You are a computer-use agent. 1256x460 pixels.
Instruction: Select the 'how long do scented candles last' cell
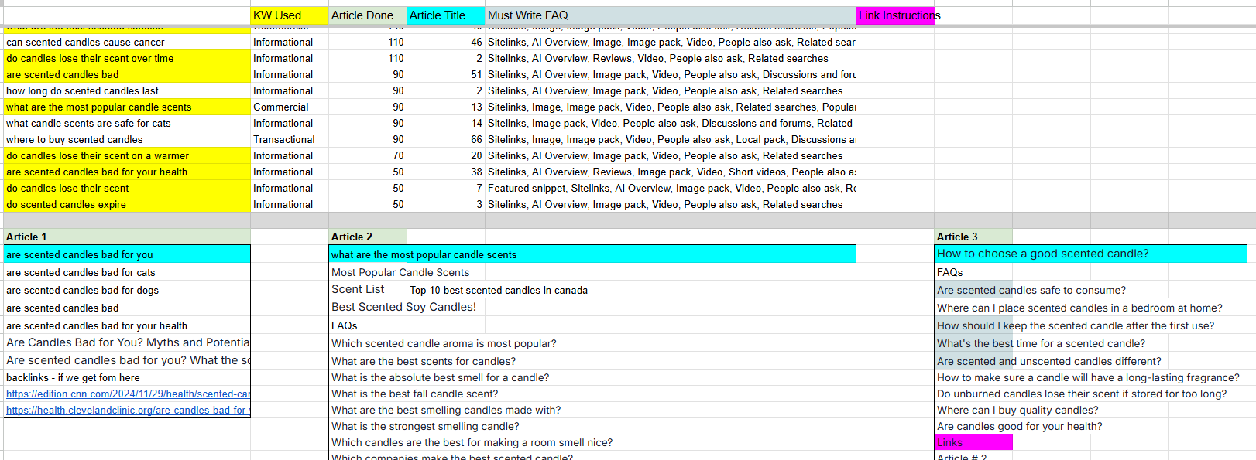click(x=127, y=91)
